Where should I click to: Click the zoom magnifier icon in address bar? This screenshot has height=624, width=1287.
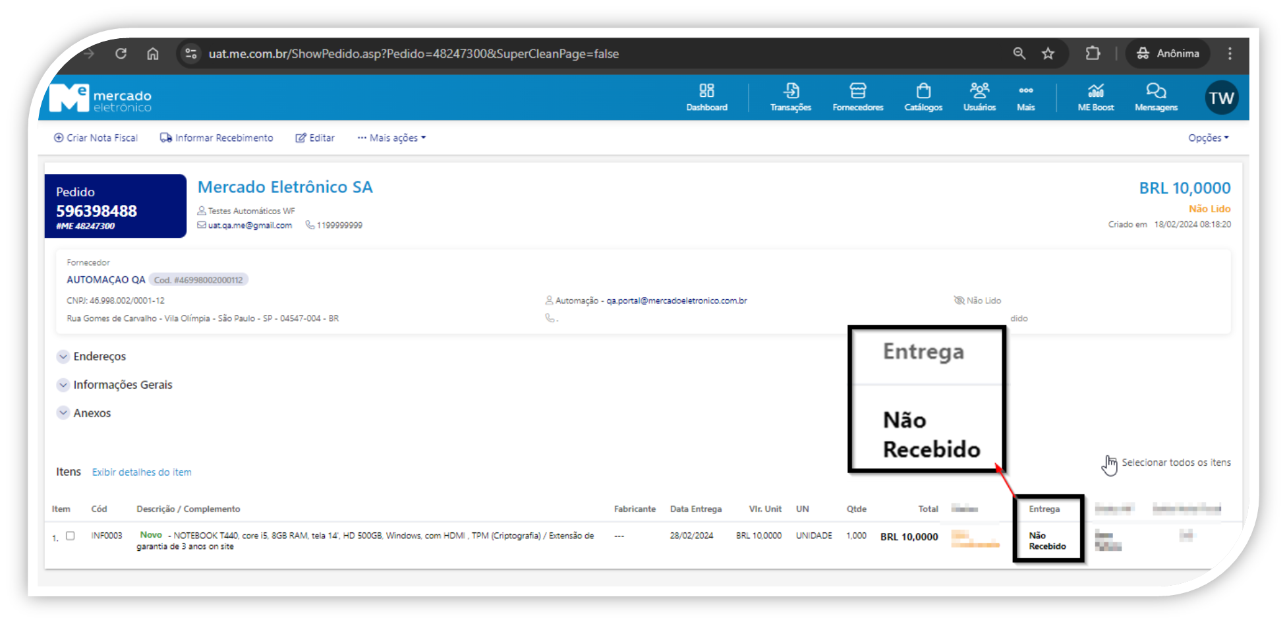pos(1019,53)
